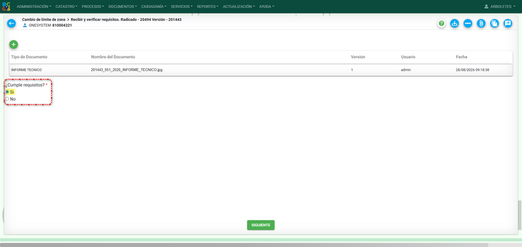Open the SERVICIOS menu
Screen dimensions: 522x247
182,6
